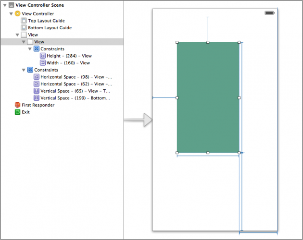Click the green Exit icon
Viewport: 303px width, 240px height.
pyautogui.click(x=18, y=112)
